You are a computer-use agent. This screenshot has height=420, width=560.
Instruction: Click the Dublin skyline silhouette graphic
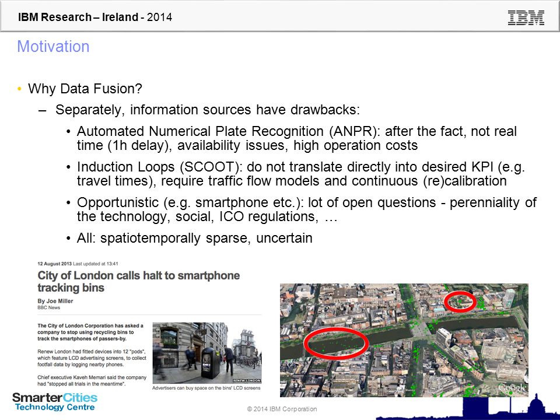(x=468, y=407)
